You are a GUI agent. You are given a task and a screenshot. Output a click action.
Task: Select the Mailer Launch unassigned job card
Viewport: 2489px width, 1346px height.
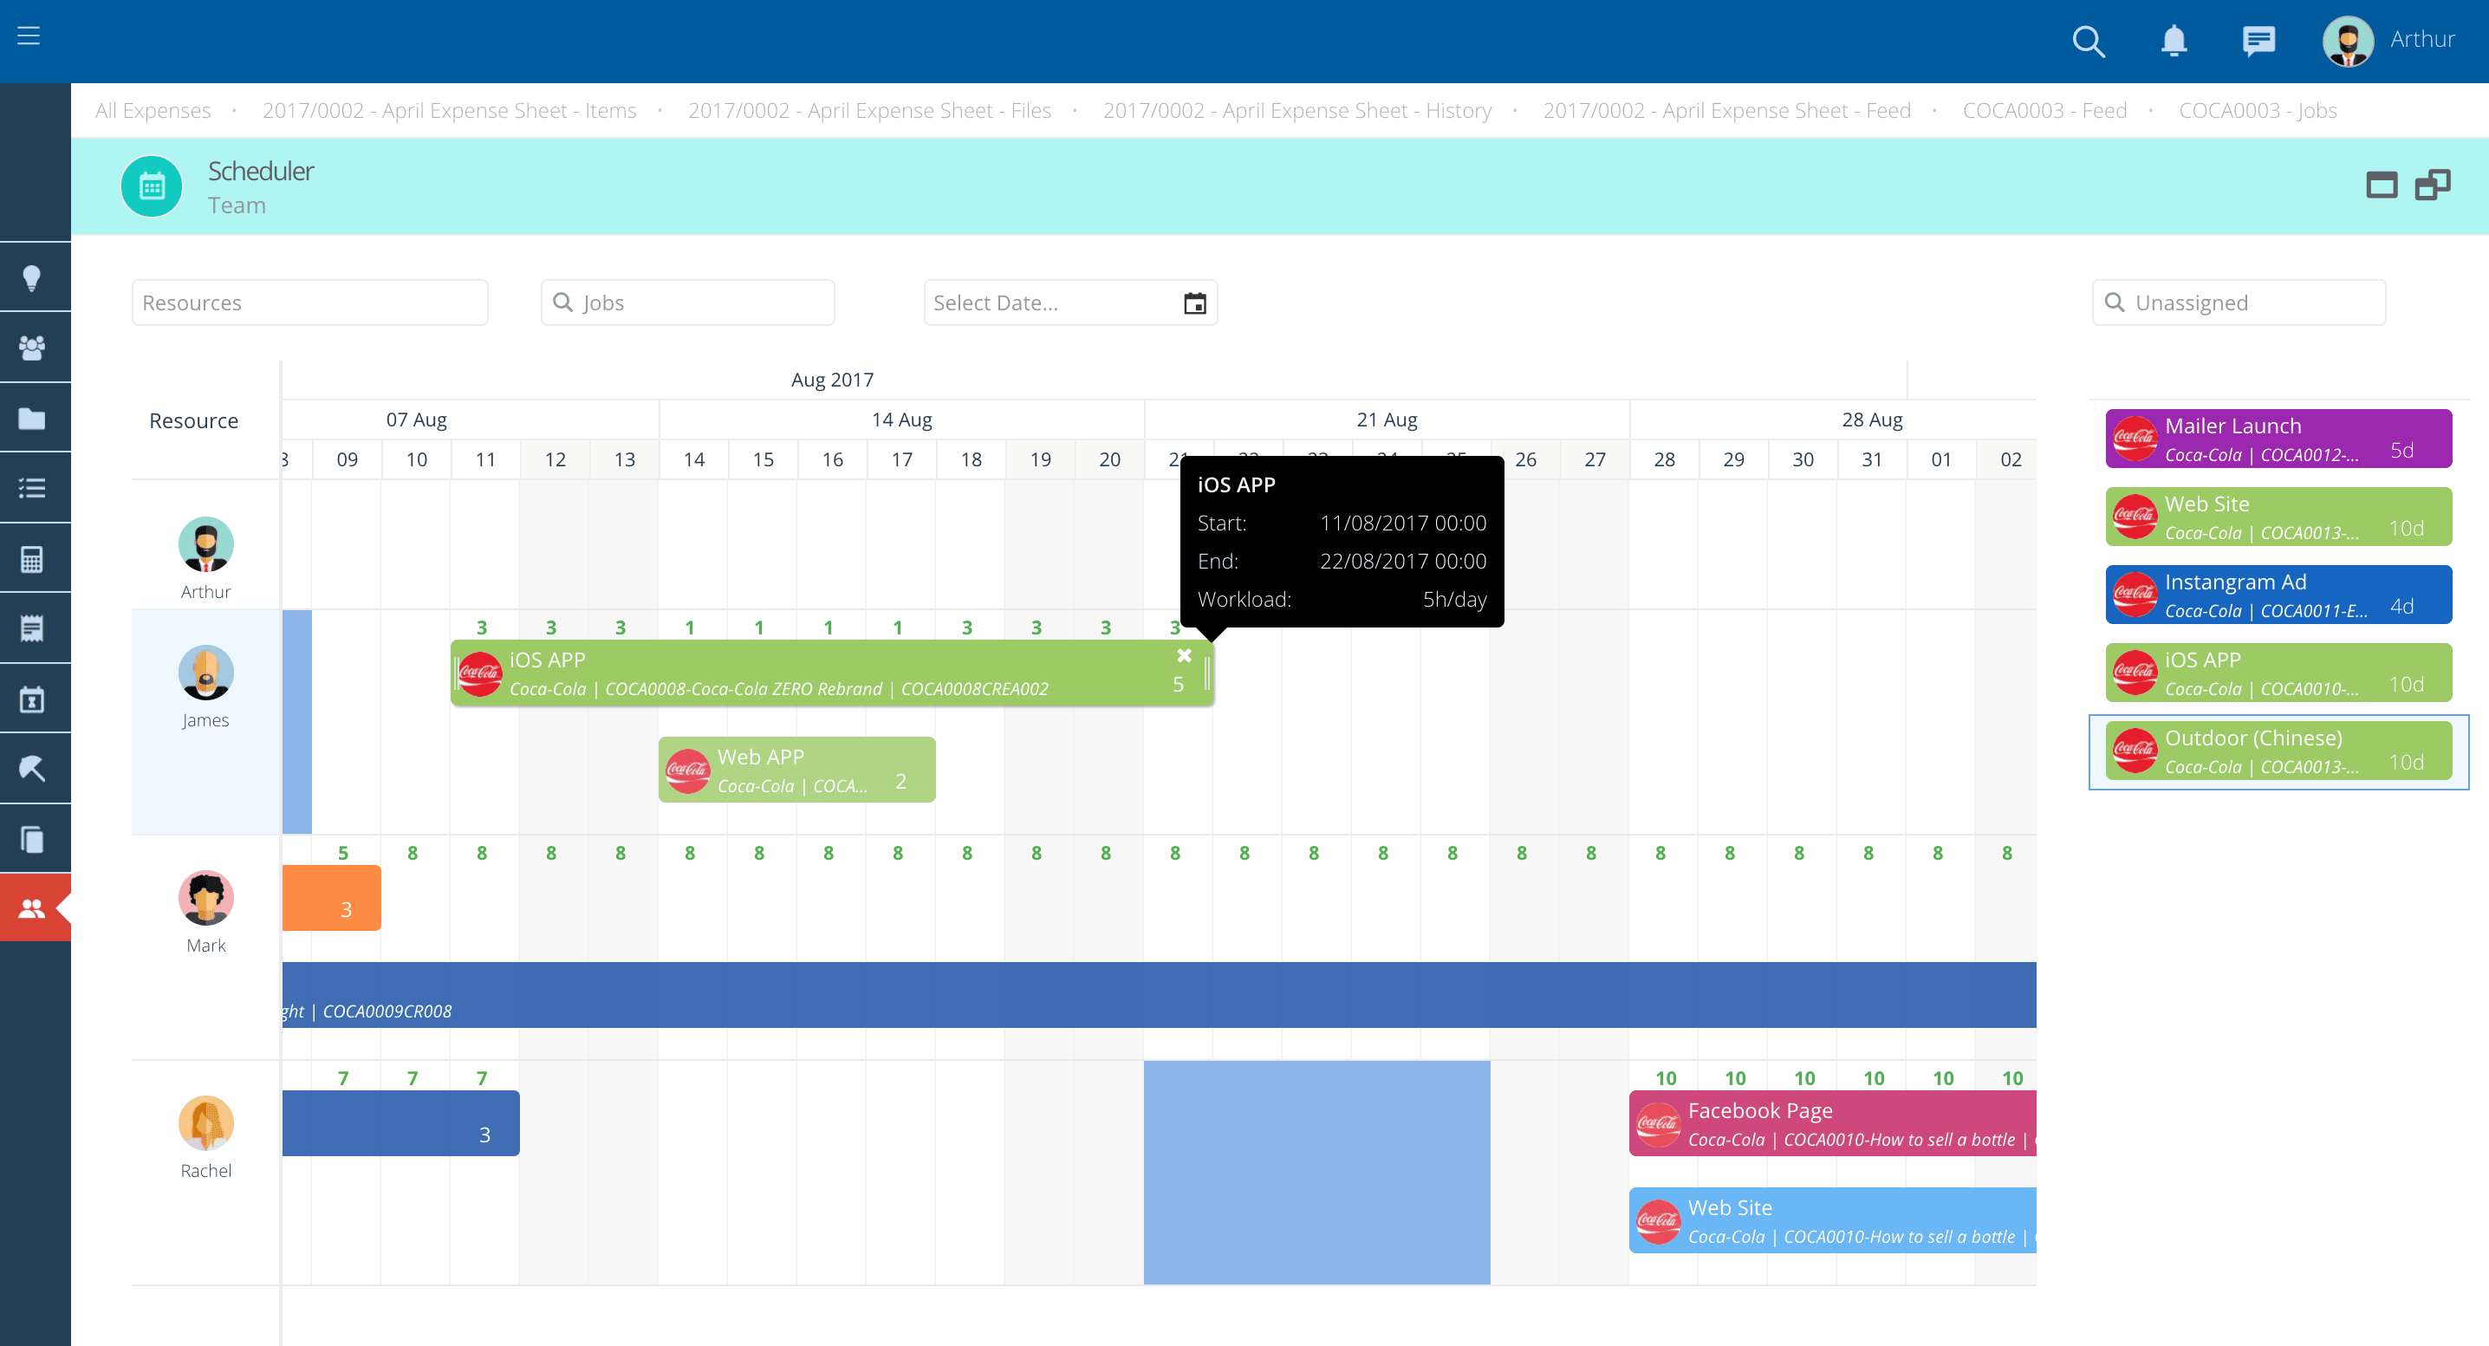click(x=2278, y=439)
